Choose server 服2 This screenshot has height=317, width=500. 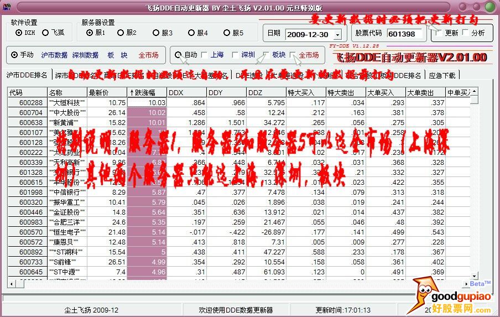click(x=121, y=33)
